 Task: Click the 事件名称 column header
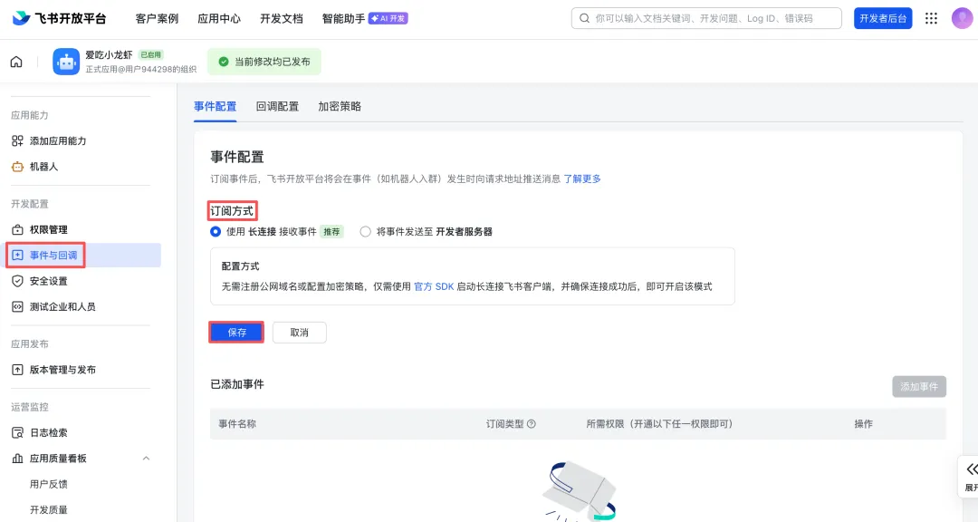tap(237, 423)
